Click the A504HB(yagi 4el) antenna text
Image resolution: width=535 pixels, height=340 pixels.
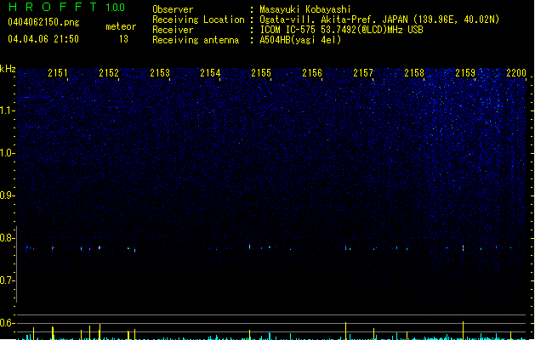click(x=300, y=40)
